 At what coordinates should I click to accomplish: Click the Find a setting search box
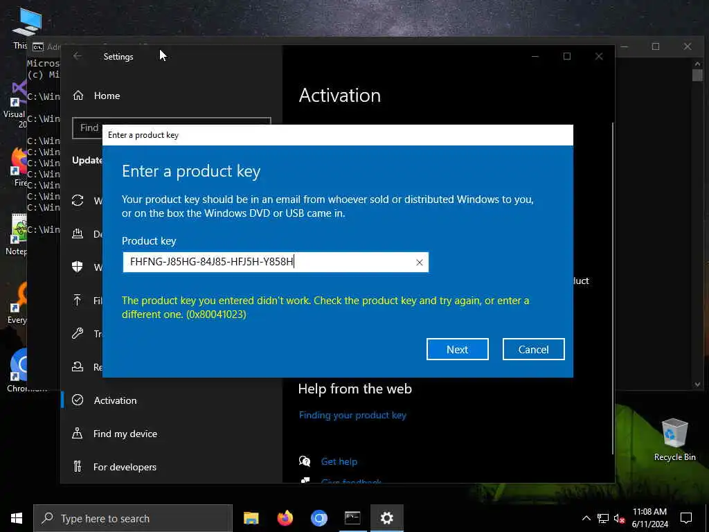(x=172, y=127)
